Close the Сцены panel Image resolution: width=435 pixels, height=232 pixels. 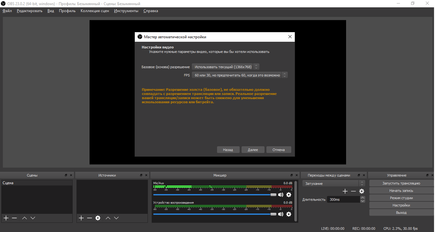point(71,175)
